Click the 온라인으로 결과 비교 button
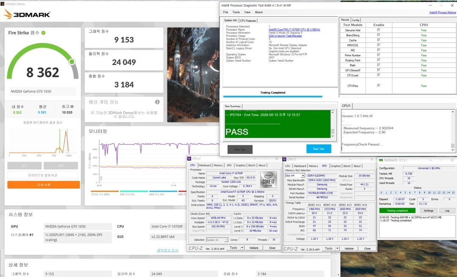 (43, 175)
